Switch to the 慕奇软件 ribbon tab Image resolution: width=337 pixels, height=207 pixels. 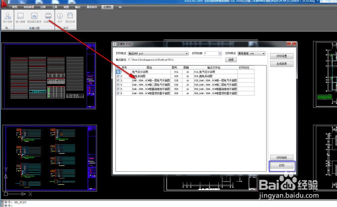pos(92,7)
